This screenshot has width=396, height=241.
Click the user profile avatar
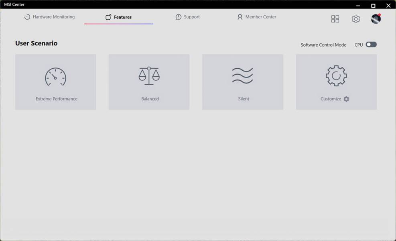click(376, 19)
